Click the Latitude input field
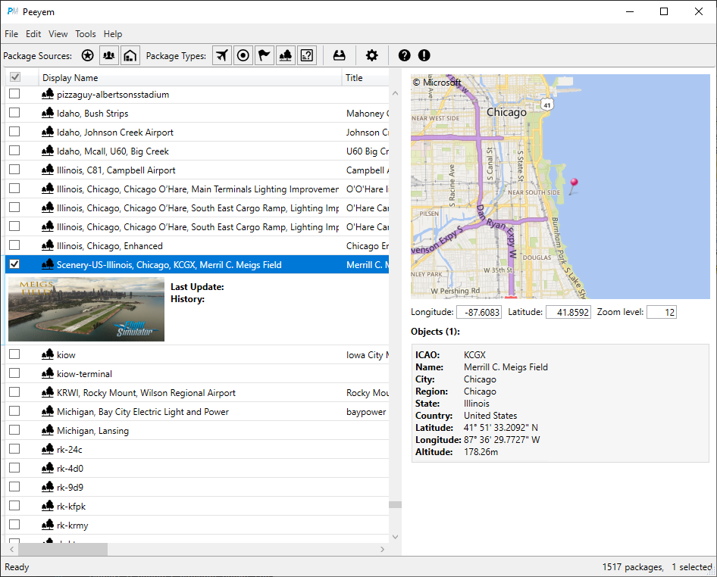The height and width of the screenshot is (577, 717). click(568, 312)
